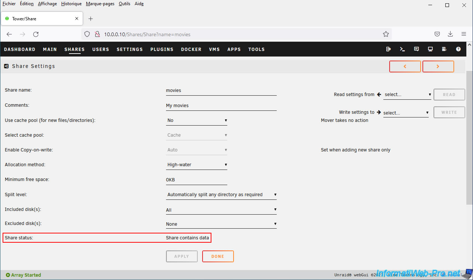Click the system info monitor icon
473x280 pixels.
pyautogui.click(x=430, y=49)
